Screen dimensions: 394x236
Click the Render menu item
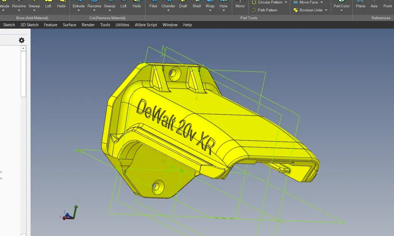click(x=88, y=25)
